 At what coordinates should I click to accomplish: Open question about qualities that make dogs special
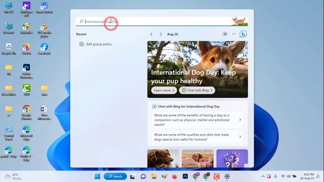197,137
